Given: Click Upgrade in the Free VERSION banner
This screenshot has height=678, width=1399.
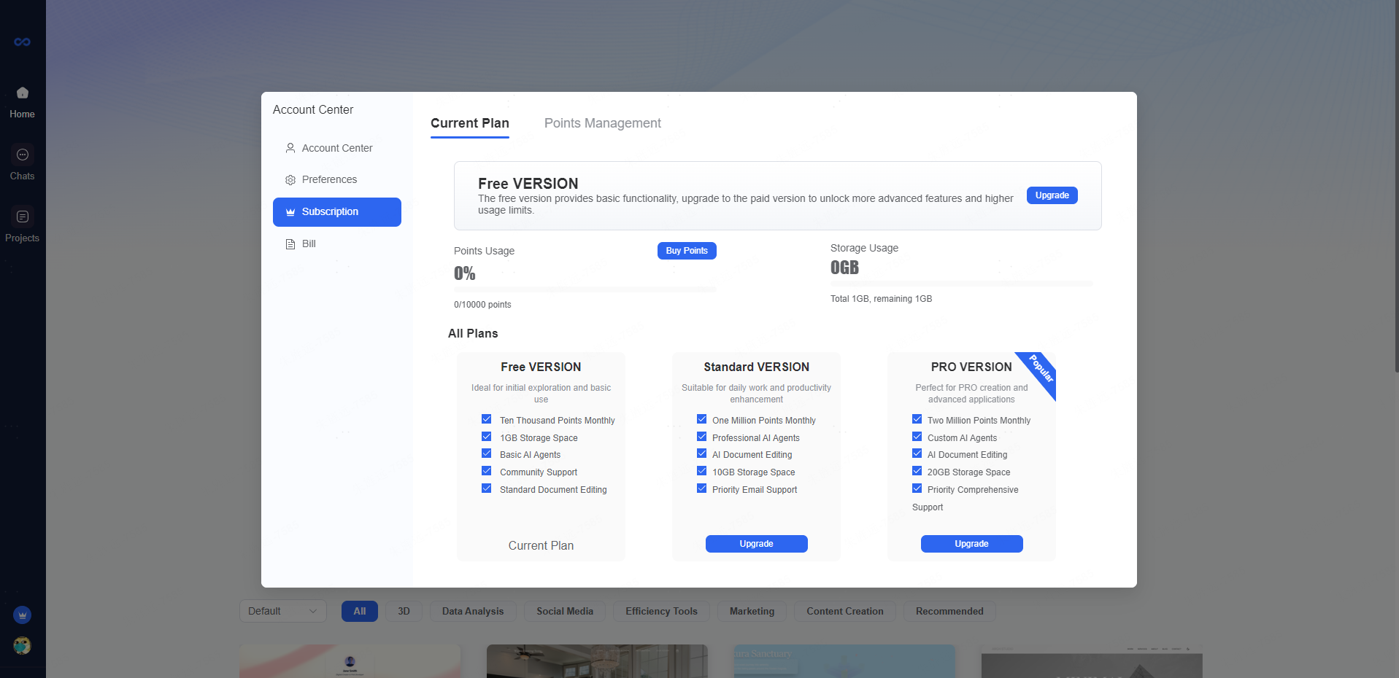Looking at the screenshot, I should 1052,195.
